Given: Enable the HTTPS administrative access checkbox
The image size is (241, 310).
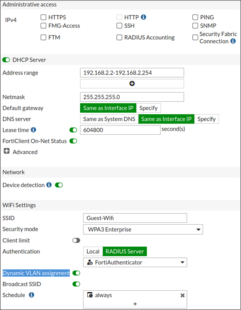Looking at the screenshot, I should pos(44,17).
